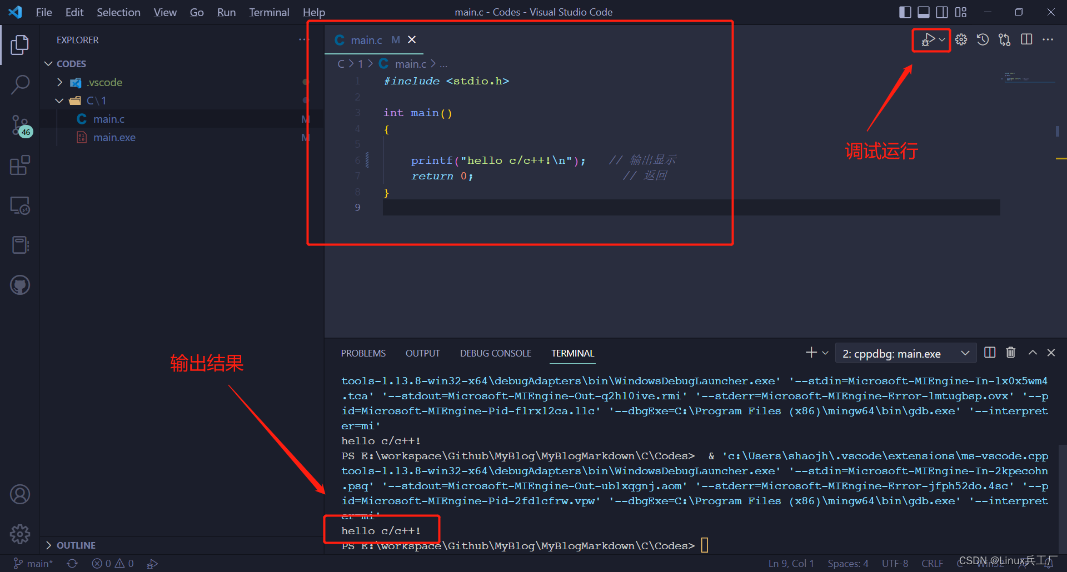Maximize the terminal panel size
The image size is (1067, 572).
point(1033,353)
